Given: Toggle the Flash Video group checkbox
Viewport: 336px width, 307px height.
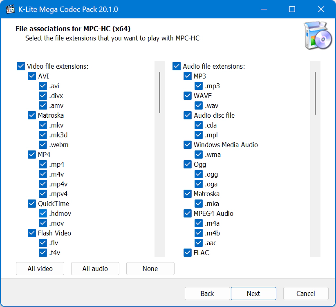Looking at the screenshot, I should point(32,233).
